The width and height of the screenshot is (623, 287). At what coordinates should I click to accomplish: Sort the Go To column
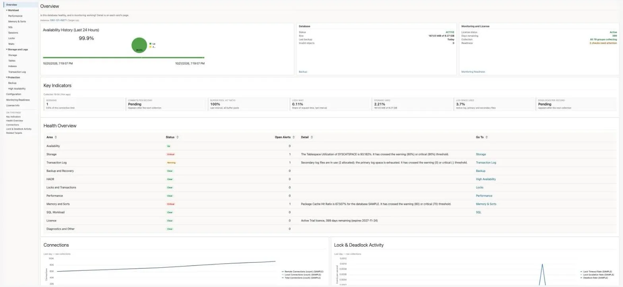[487, 137]
